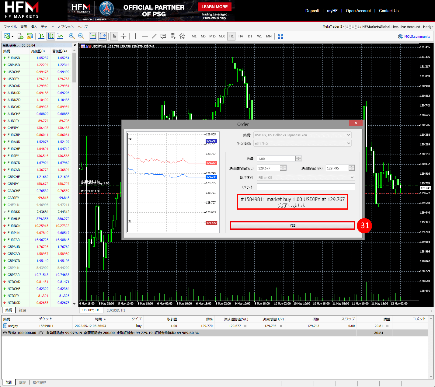Switch to the EURUSD, H1 chart tab
Screen dimensions: 435x387
tap(116, 310)
